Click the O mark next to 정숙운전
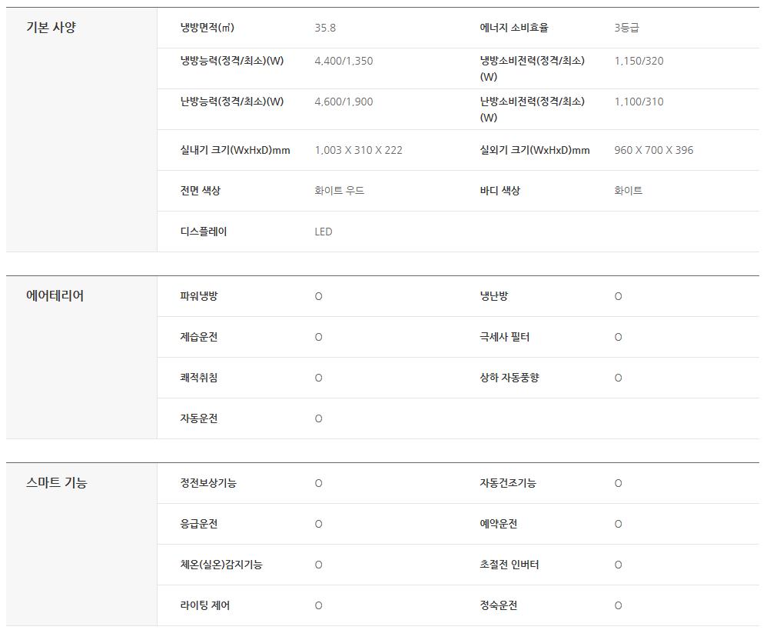 click(x=618, y=605)
